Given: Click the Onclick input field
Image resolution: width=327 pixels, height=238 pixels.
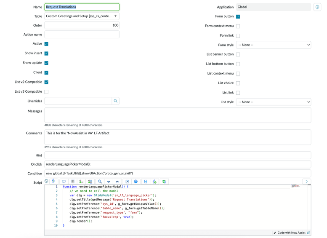Looking at the screenshot, I should (178, 164).
